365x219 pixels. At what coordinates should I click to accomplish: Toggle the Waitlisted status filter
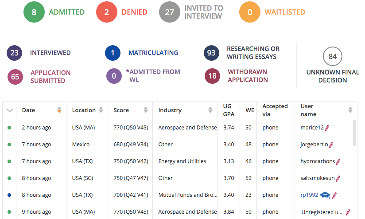250,12
